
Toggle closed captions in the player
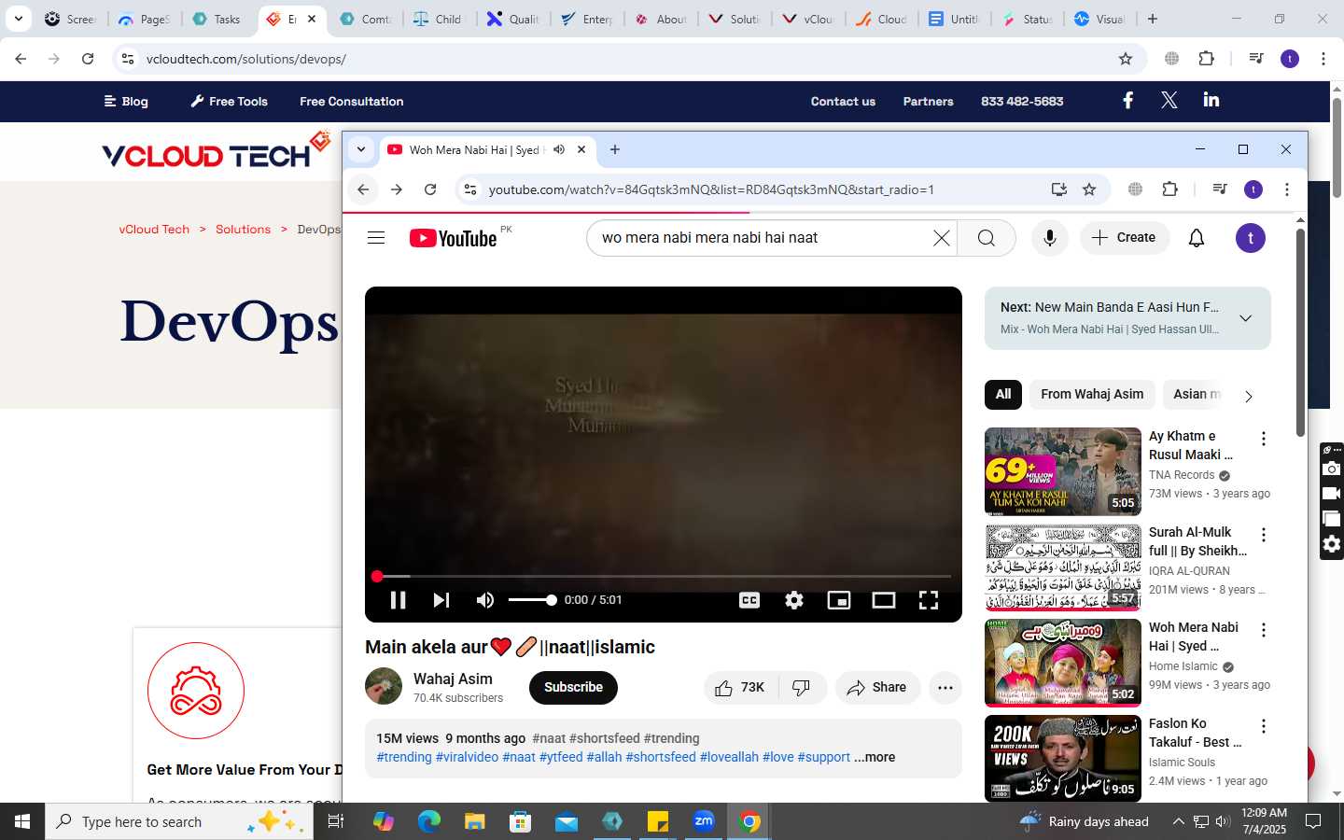(x=749, y=600)
